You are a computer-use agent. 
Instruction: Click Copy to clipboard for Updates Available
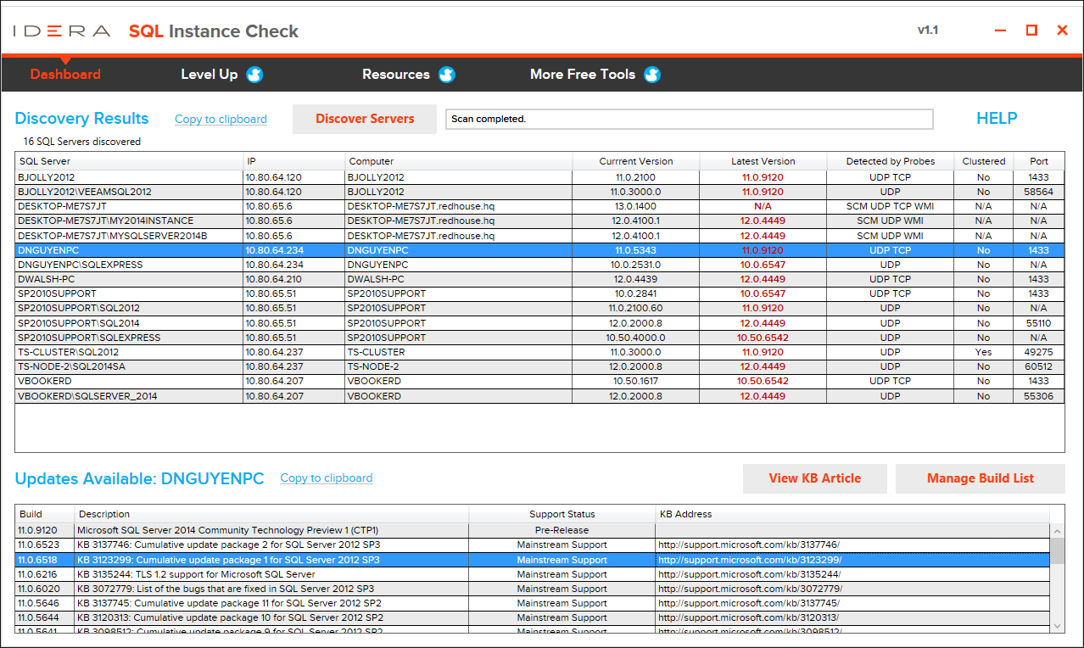point(326,478)
